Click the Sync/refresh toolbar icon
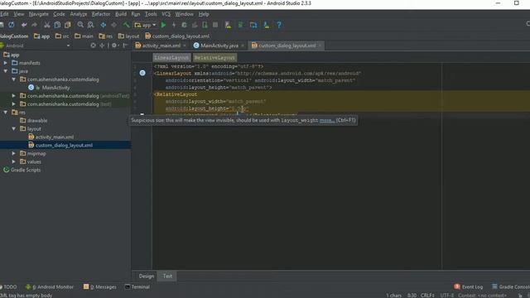 [x=12, y=25]
